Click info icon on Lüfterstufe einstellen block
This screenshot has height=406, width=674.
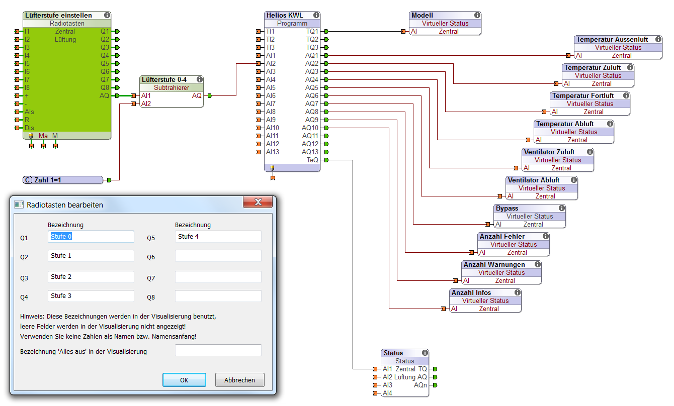(107, 16)
